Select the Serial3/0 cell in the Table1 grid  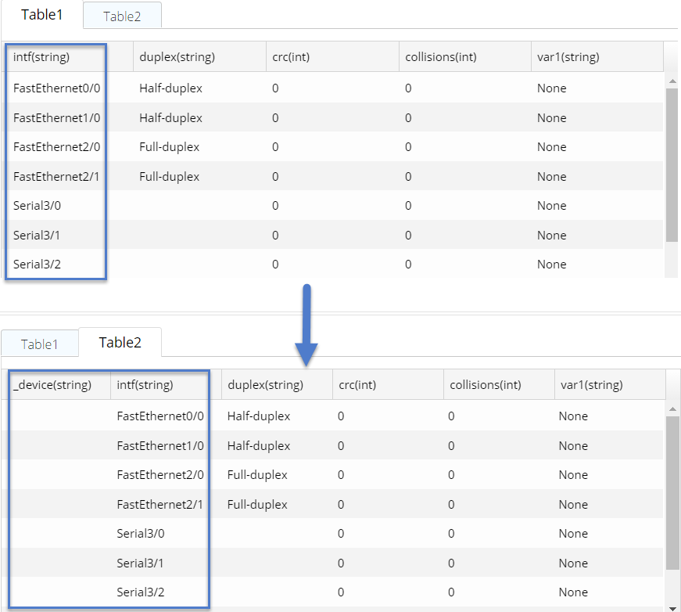[38, 206]
